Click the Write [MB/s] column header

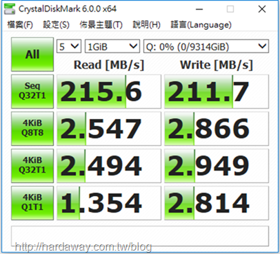pyautogui.click(x=217, y=65)
